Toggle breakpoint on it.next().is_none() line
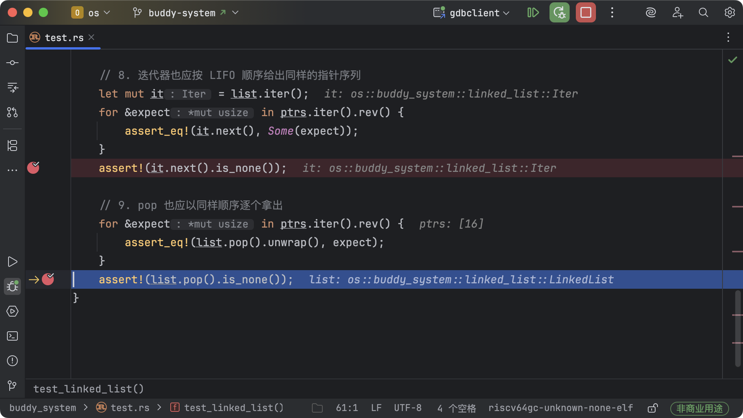 coord(33,168)
